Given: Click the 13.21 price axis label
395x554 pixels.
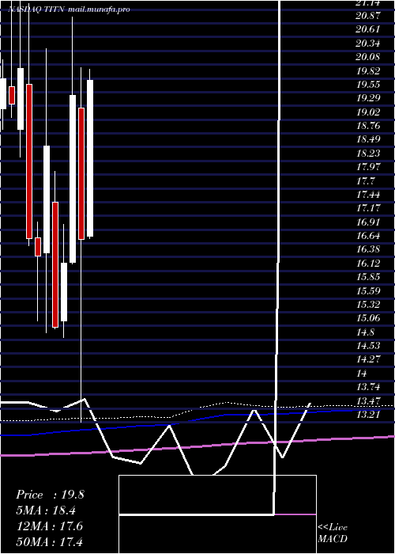Looking at the screenshot, I should [368, 414].
